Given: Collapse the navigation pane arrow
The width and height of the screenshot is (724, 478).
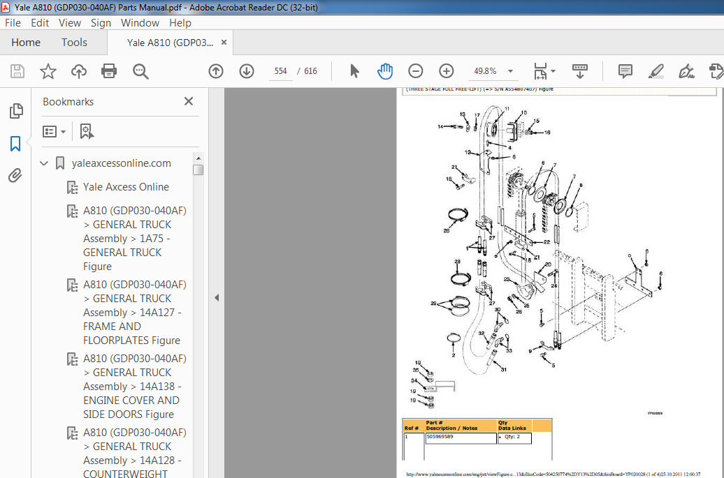Looking at the screenshot, I should 217,298.
